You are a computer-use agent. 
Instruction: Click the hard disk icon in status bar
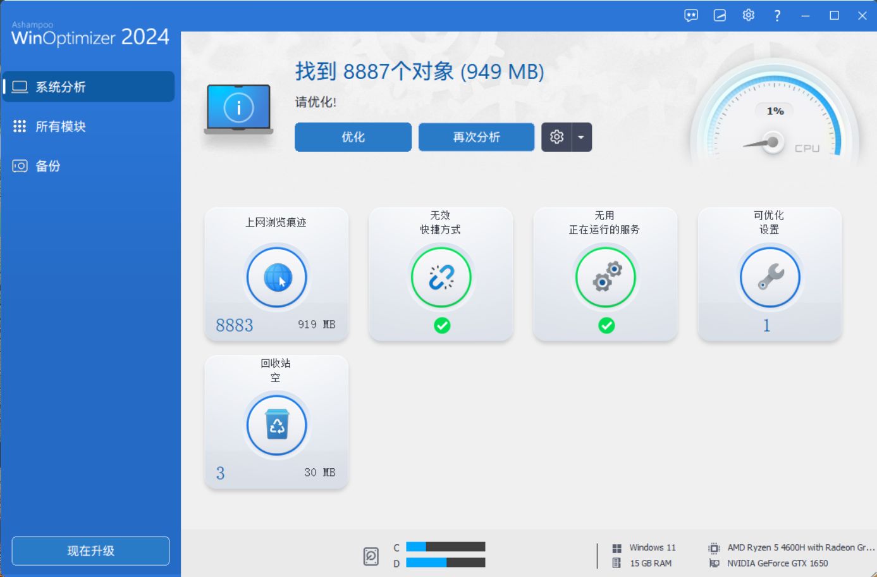371,556
